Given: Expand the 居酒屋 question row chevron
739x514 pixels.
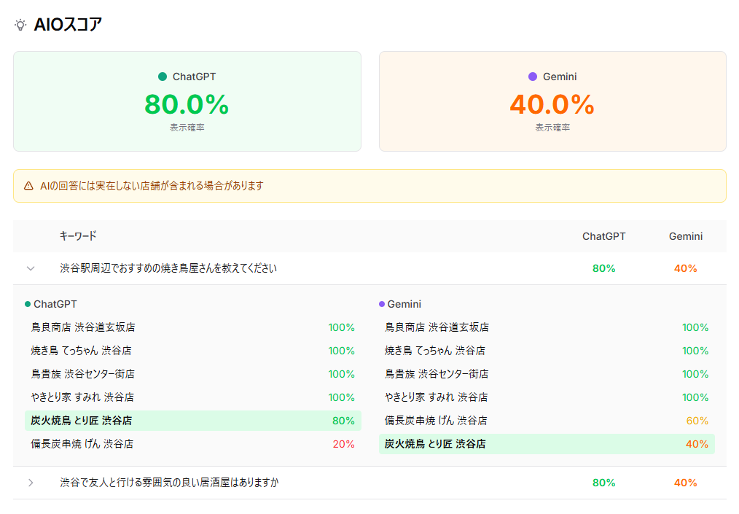Looking at the screenshot, I should pyautogui.click(x=30, y=483).
